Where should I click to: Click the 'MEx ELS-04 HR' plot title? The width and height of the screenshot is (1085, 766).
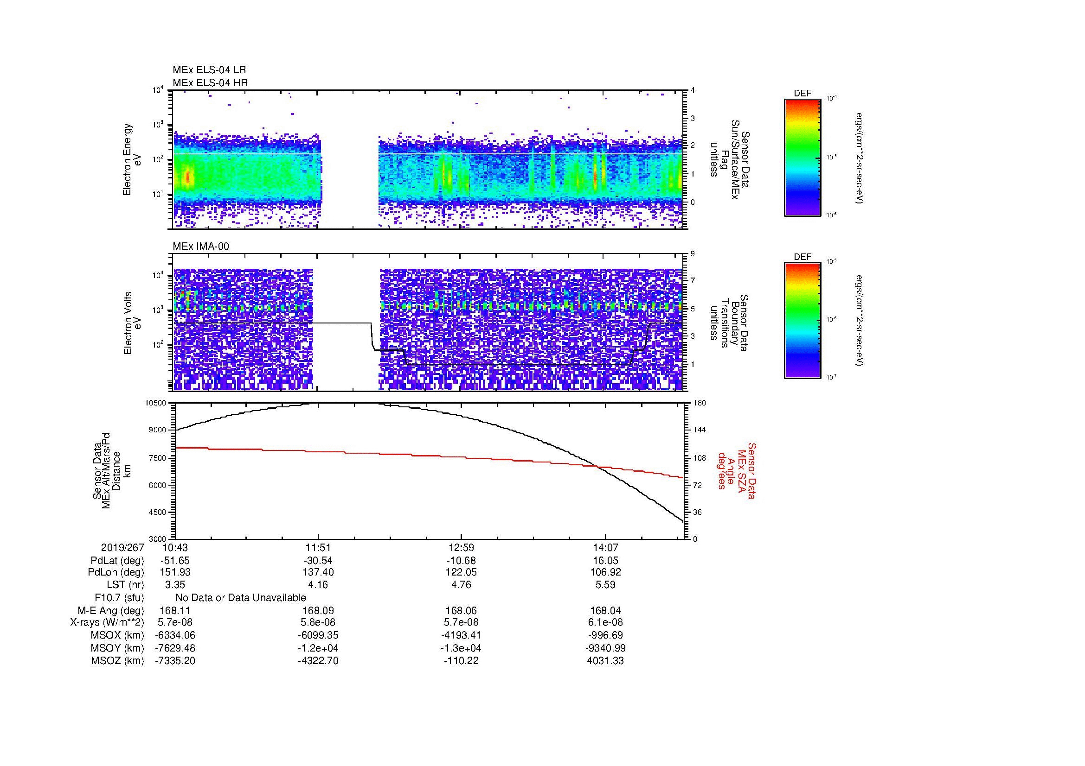[210, 82]
